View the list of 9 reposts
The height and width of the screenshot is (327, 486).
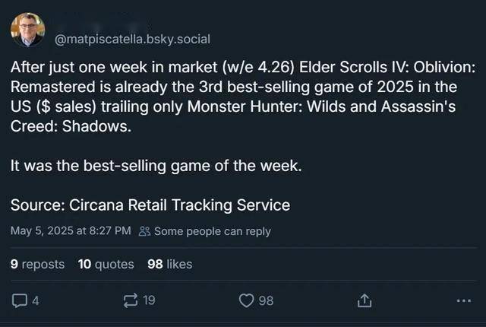[38, 264]
